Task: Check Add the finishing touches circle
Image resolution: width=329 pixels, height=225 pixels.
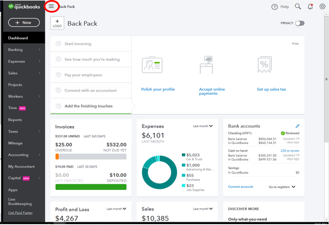Action: [58, 106]
